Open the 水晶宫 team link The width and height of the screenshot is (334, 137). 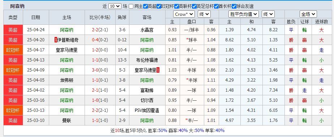[147, 30]
